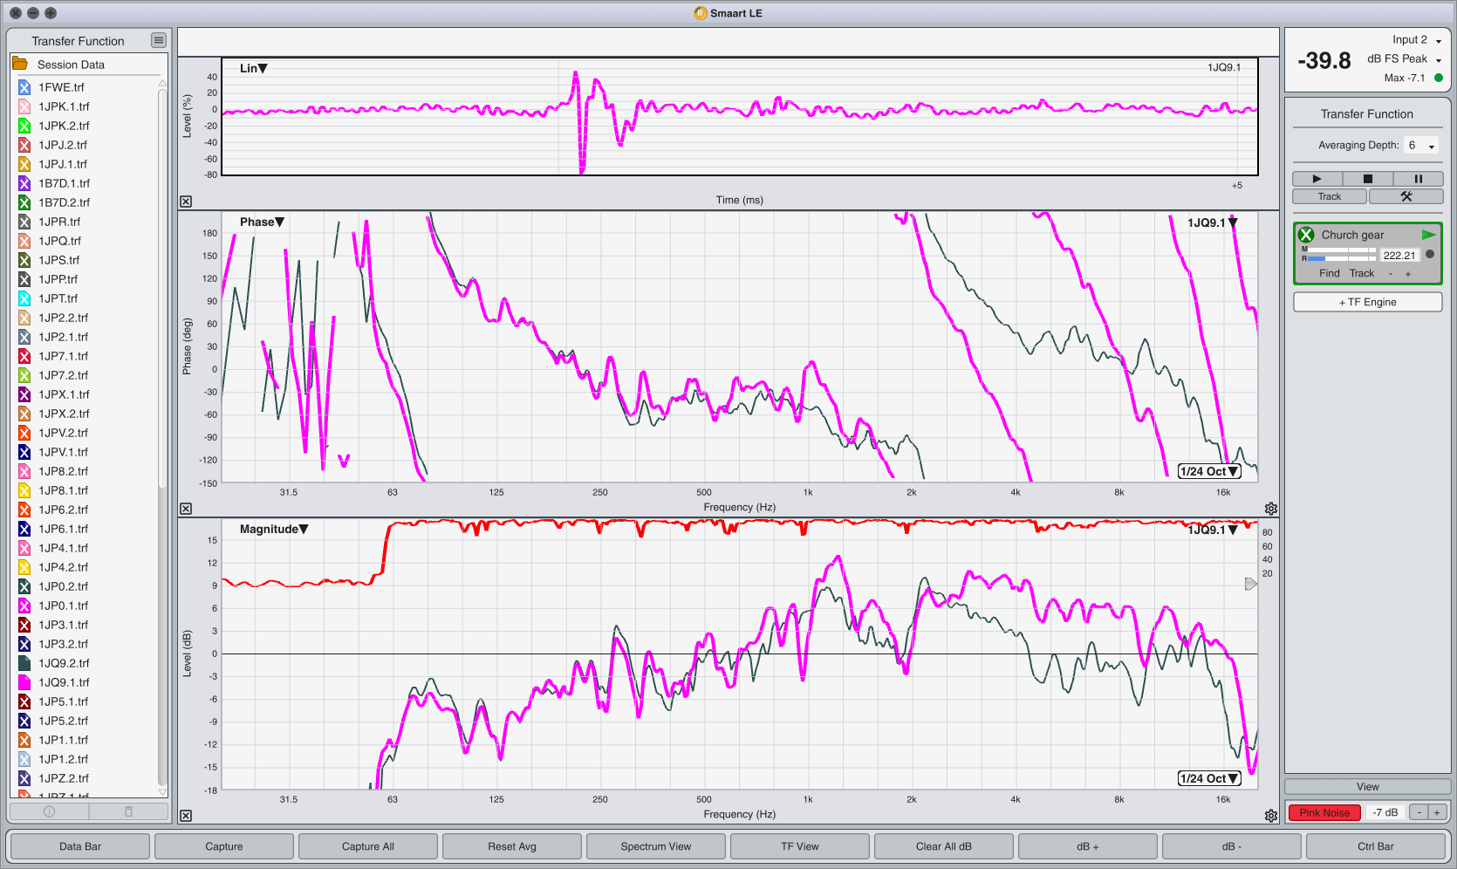Open the Lin impulse scale dropdown
Viewport: 1457px width, 869px height.
point(253,68)
